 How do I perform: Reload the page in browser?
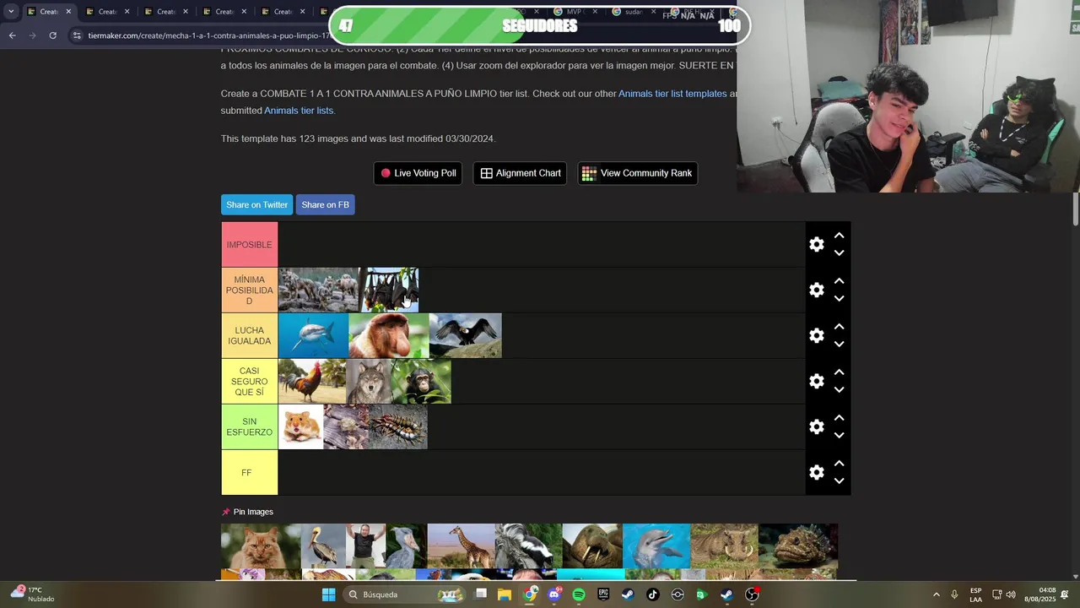52,35
